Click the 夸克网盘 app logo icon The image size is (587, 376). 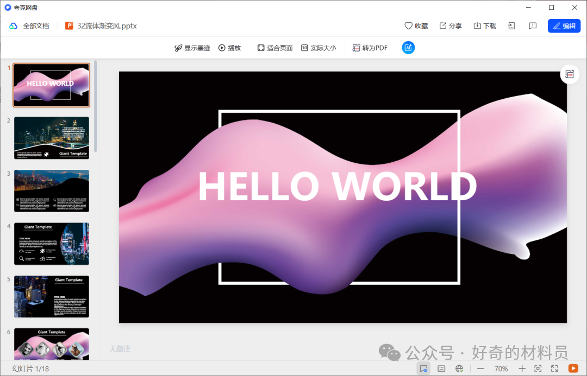8,8
